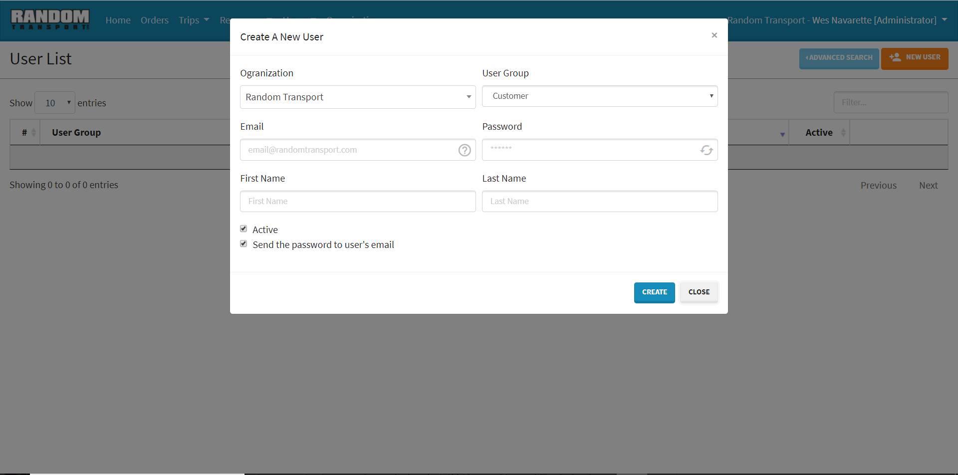Click the regenerate password refresh icon

(706, 150)
